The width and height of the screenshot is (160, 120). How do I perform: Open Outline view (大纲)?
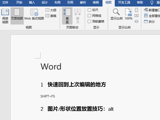51,10
